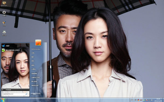Open 计算机 (Computer) in Start menu
Viewport: 164px width, 102px height.
[x=34, y=69]
